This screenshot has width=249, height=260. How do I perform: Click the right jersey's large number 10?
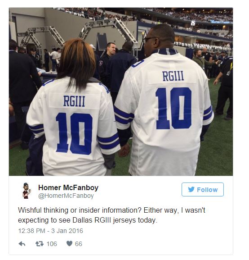[173, 109]
